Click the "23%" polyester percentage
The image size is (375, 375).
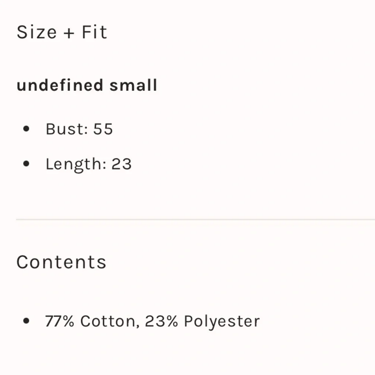(x=161, y=321)
